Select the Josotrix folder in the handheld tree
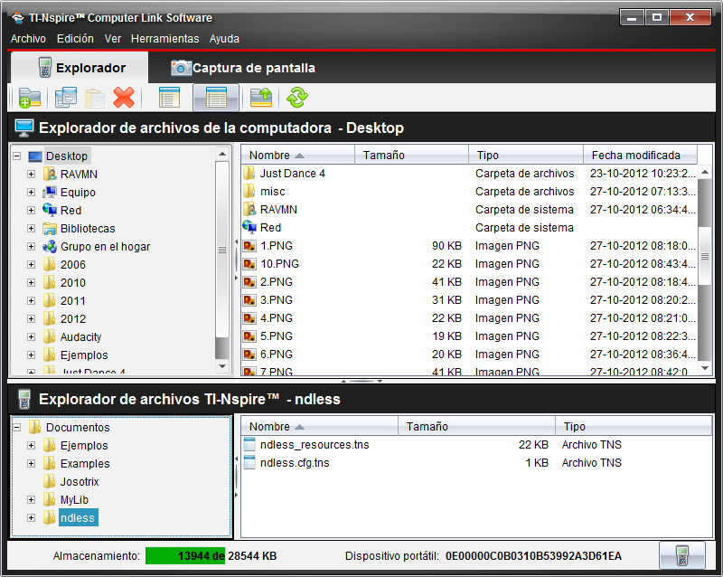The width and height of the screenshot is (723, 577). point(80,481)
